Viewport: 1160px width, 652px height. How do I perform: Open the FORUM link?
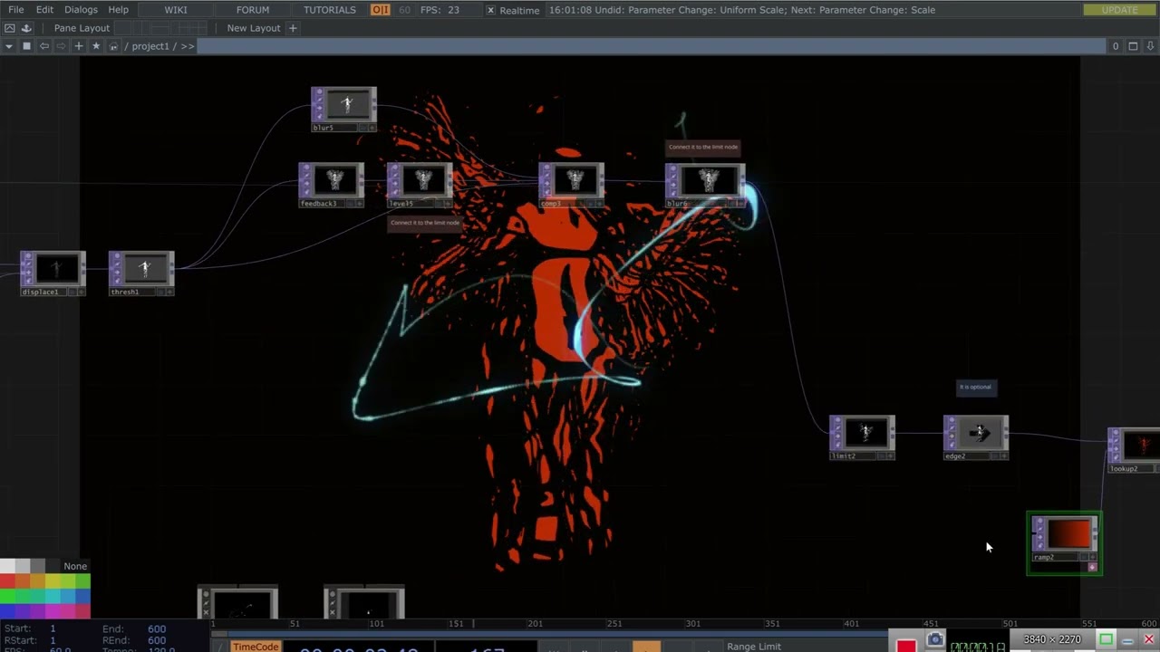pos(253,10)
